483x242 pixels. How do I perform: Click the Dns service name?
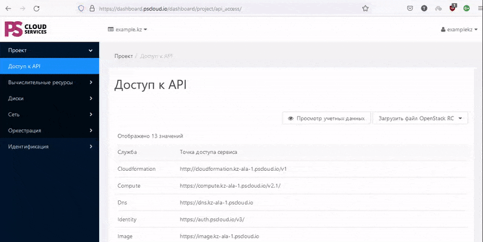tap(123, 203)
